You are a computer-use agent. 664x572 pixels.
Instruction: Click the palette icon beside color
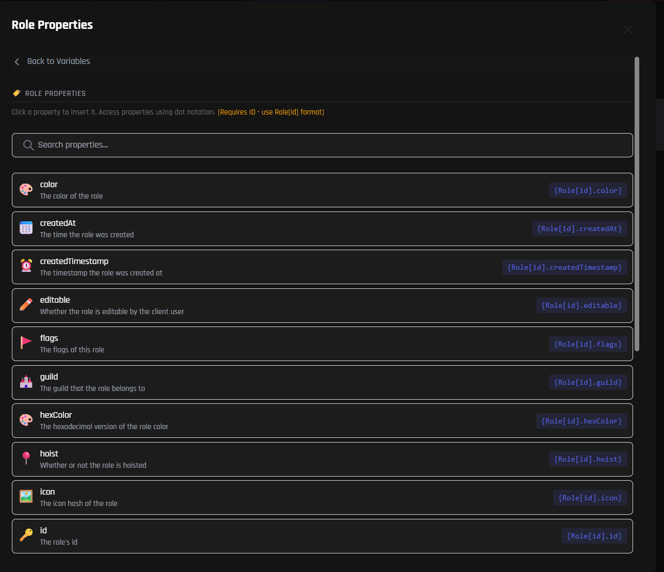click(26, 190)
